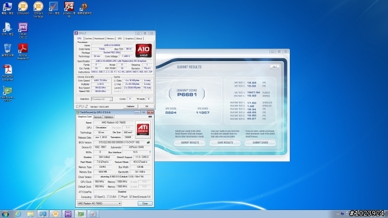This screenshot has width=388, height=218.
Task: Click the GPU-Z screenshot camera icon
Action: (x=150, y=117)
